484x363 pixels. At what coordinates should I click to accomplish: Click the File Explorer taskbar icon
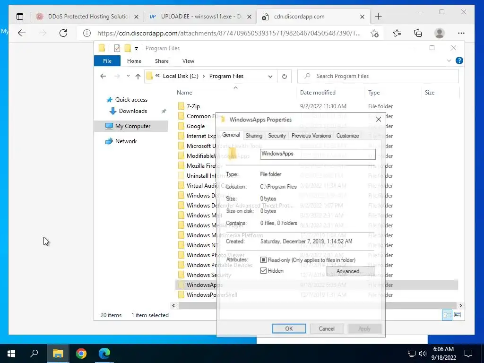[x=58, y=354]
